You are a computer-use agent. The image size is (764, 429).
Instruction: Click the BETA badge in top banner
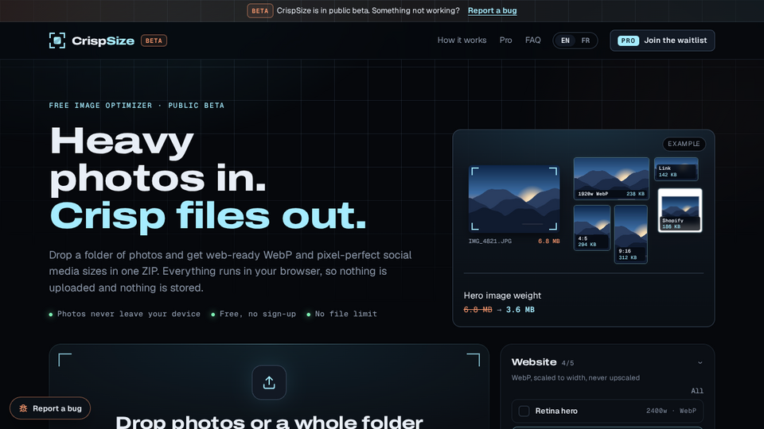pyautogui.click(x=259, y=10)
